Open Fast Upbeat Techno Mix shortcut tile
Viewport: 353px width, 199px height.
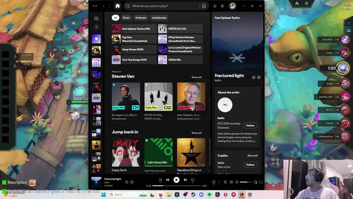134,29
